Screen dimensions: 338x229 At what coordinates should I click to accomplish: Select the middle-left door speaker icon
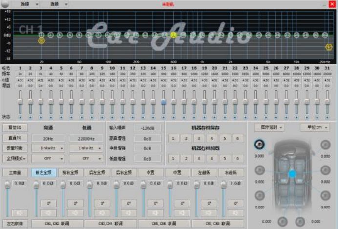tap(260, 170)
